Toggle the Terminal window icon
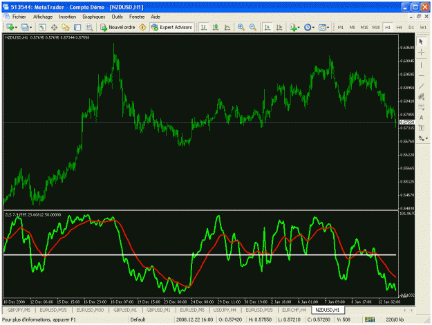Viewport: 432px width, 325px height. click(77, 27)
